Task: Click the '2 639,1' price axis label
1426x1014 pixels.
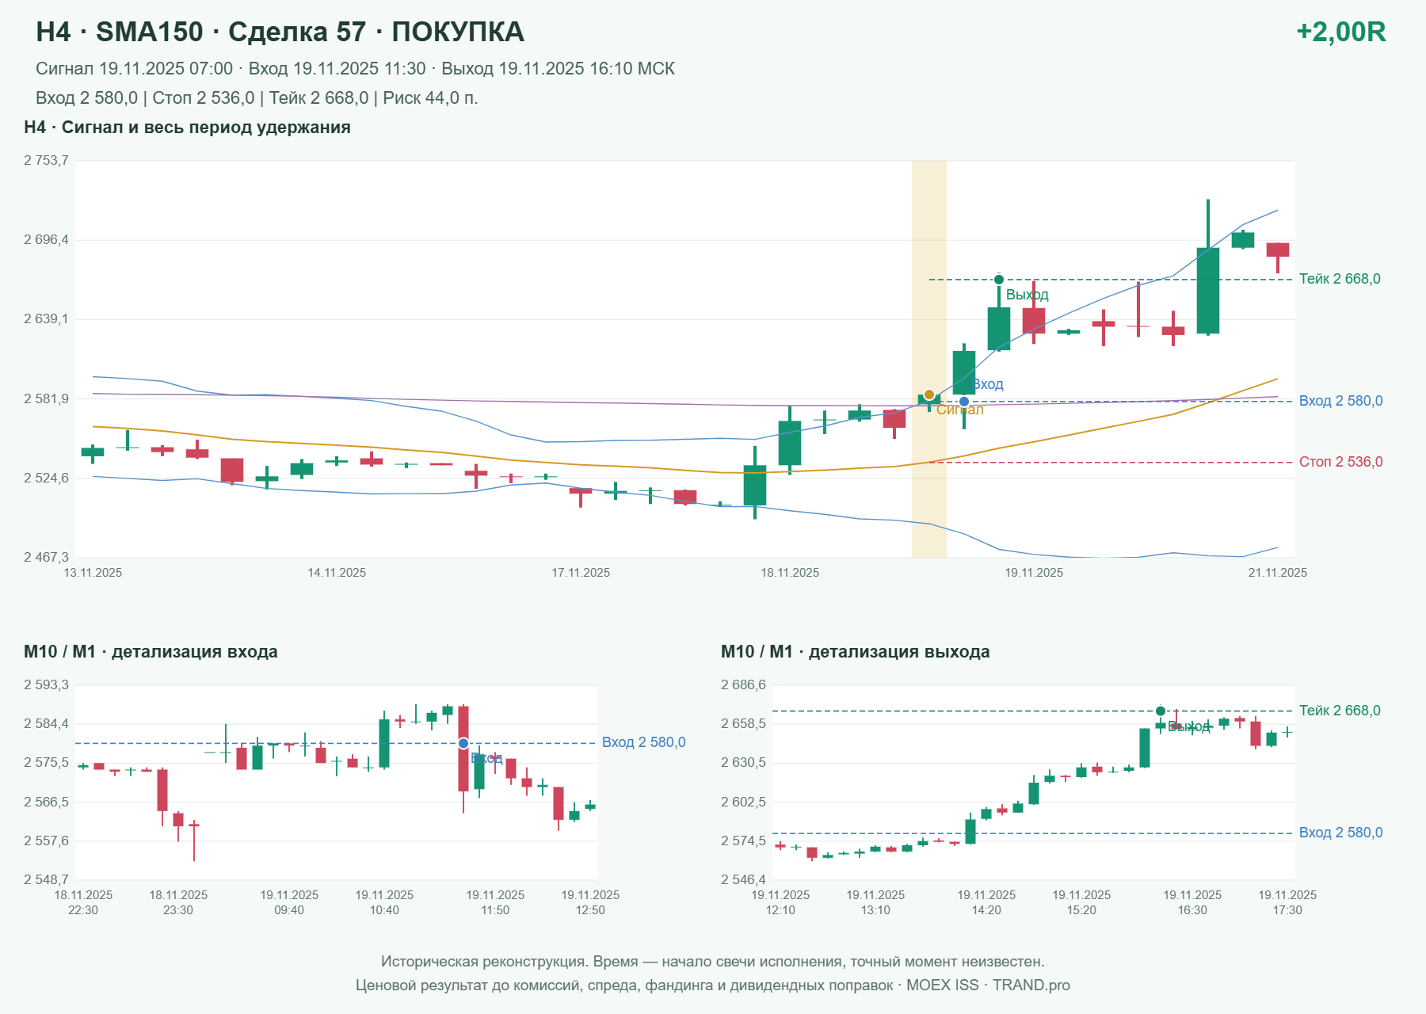Action: tap(46, 319)
